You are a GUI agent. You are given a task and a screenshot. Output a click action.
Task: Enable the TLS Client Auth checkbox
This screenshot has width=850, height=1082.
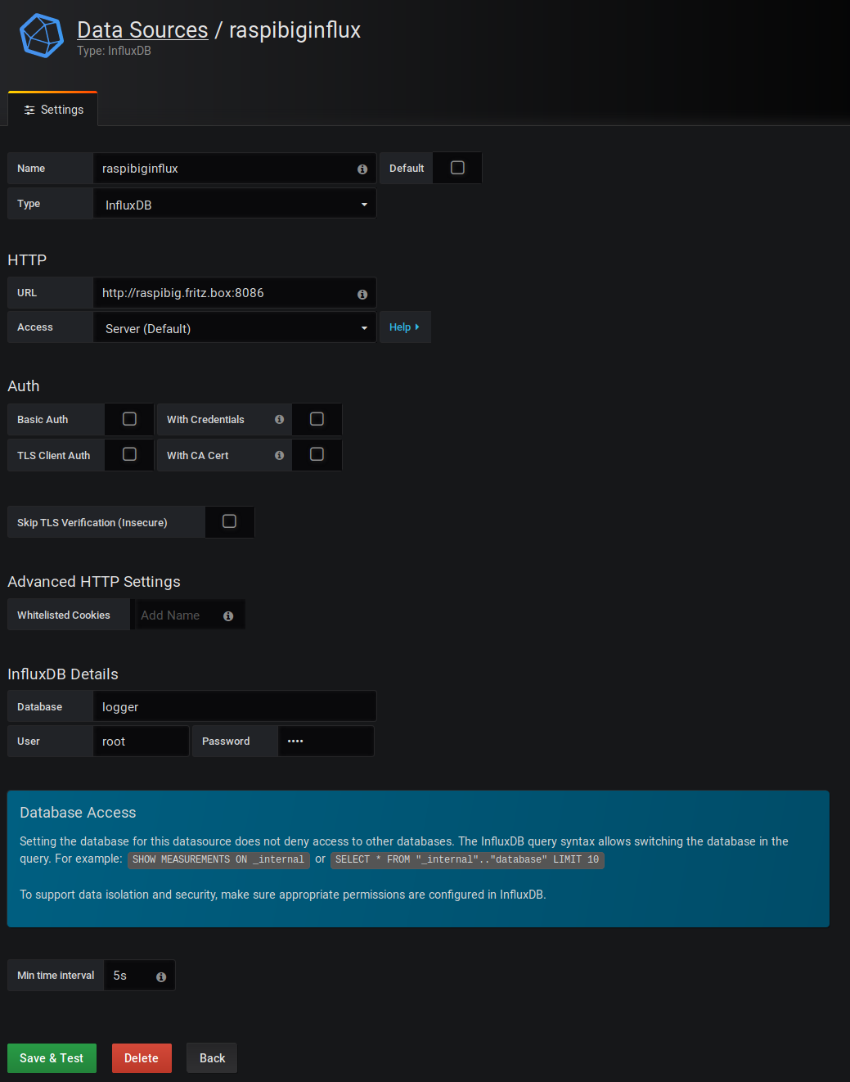coord(129,454)
